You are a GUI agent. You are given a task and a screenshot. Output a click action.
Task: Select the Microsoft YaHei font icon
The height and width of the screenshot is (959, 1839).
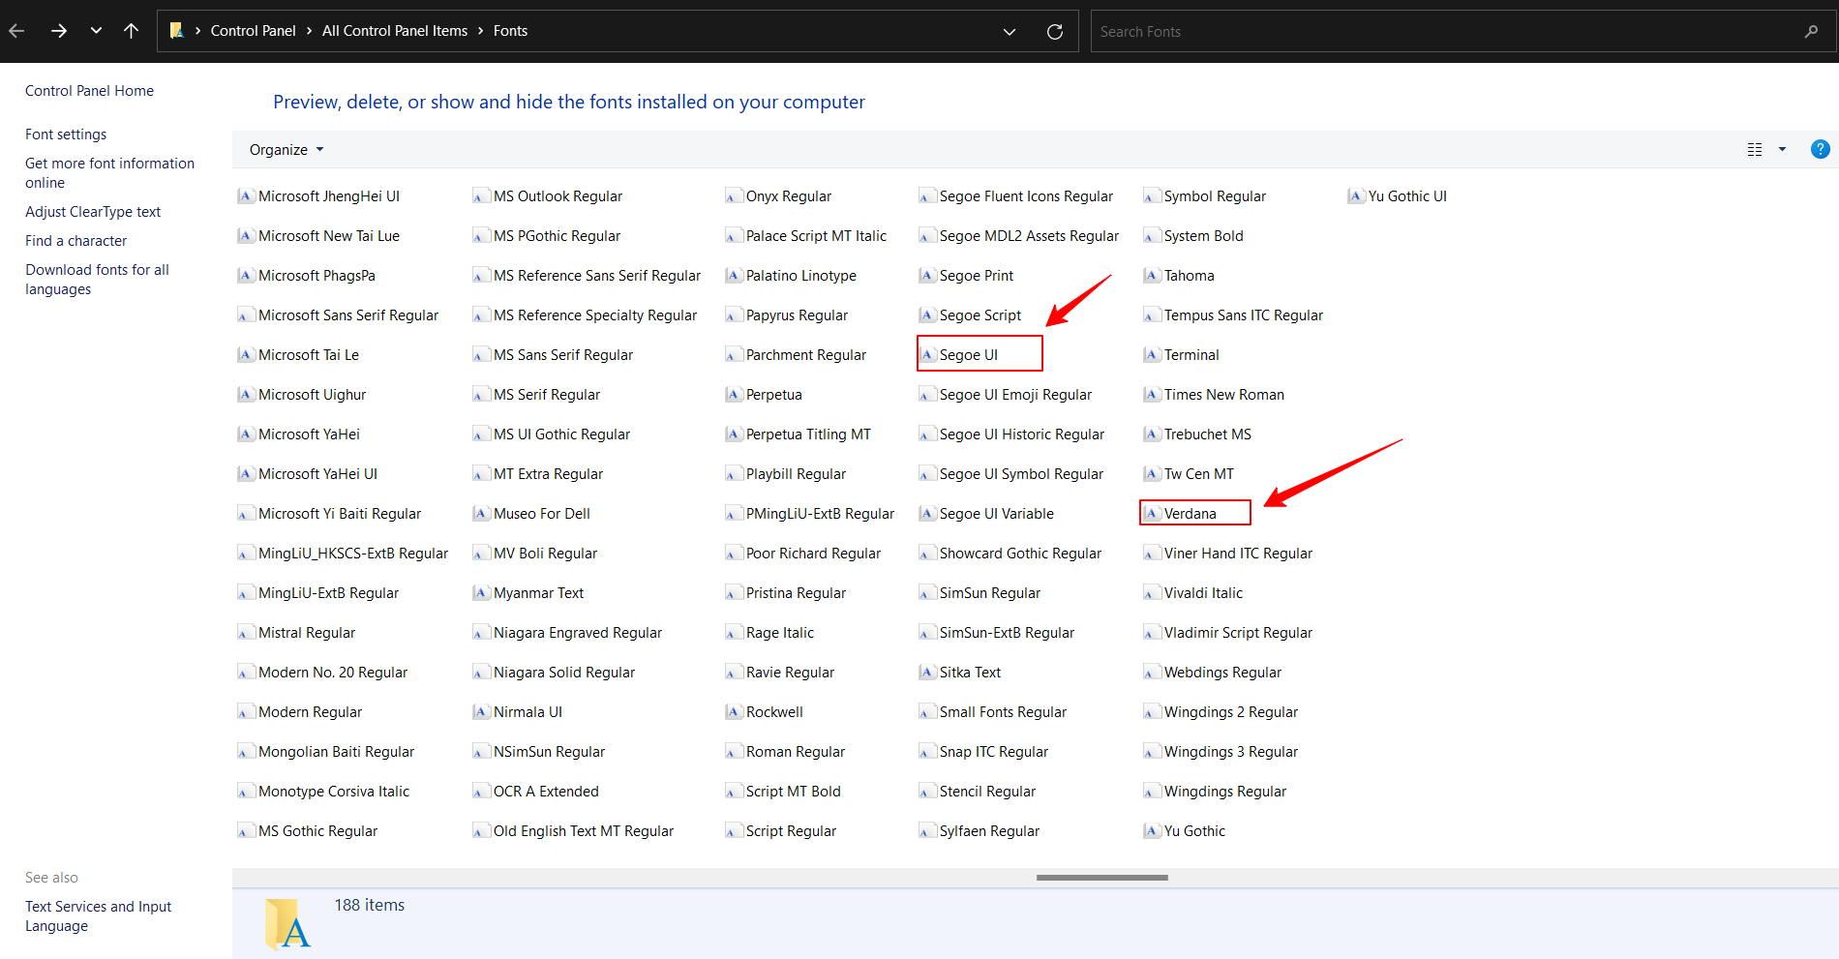coord(246,435)
